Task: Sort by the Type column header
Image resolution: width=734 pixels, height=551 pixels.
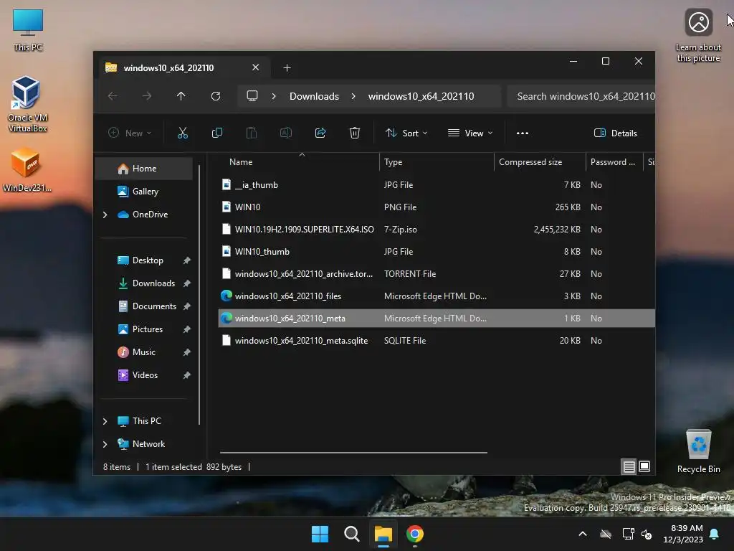Action: pos(437,162)
